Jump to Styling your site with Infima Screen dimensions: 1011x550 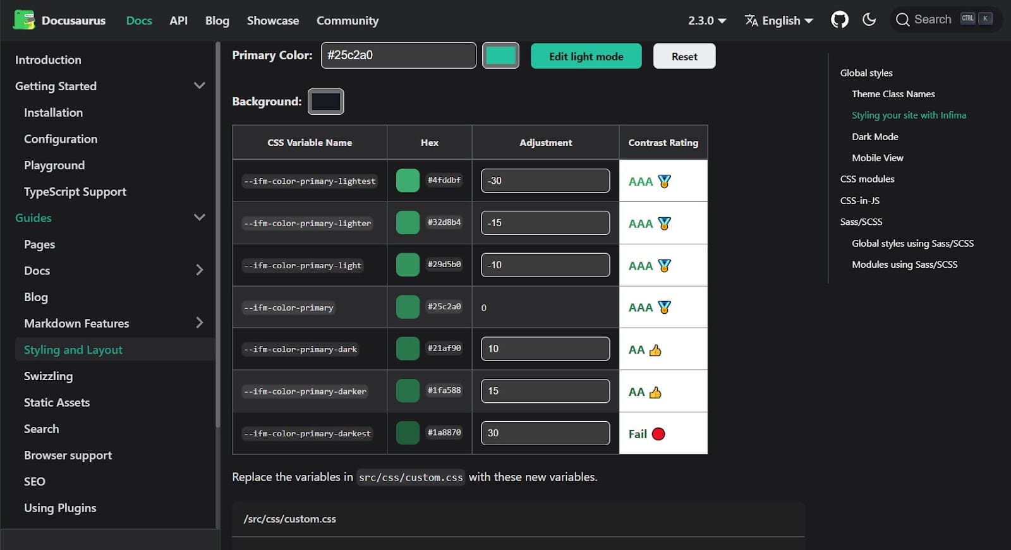pyautogui.click(x=909, y=115)
